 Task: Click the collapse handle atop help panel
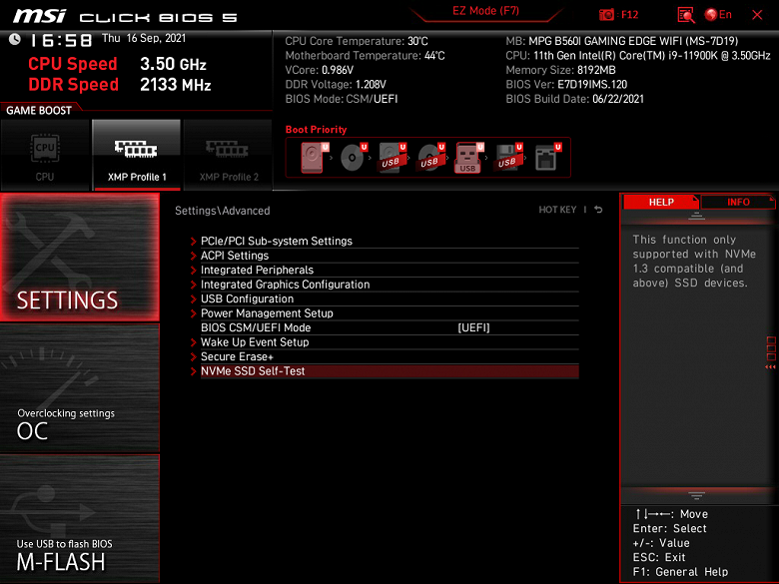point(696,216)
